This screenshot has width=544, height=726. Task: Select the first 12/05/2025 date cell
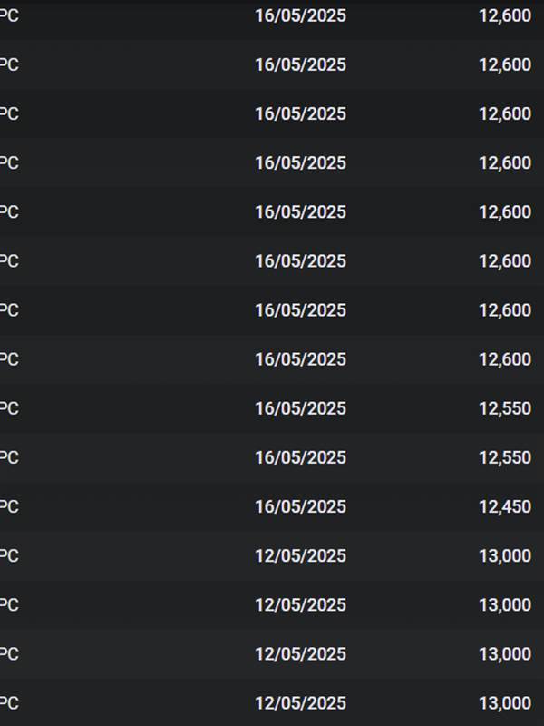coord(301,555)
